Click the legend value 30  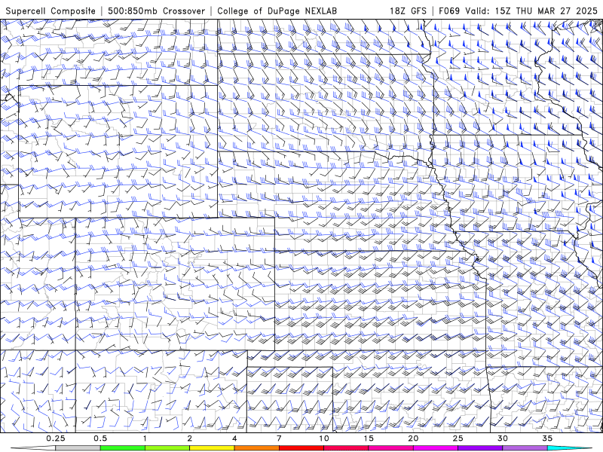pyautogui.click(x=503, y=438)
